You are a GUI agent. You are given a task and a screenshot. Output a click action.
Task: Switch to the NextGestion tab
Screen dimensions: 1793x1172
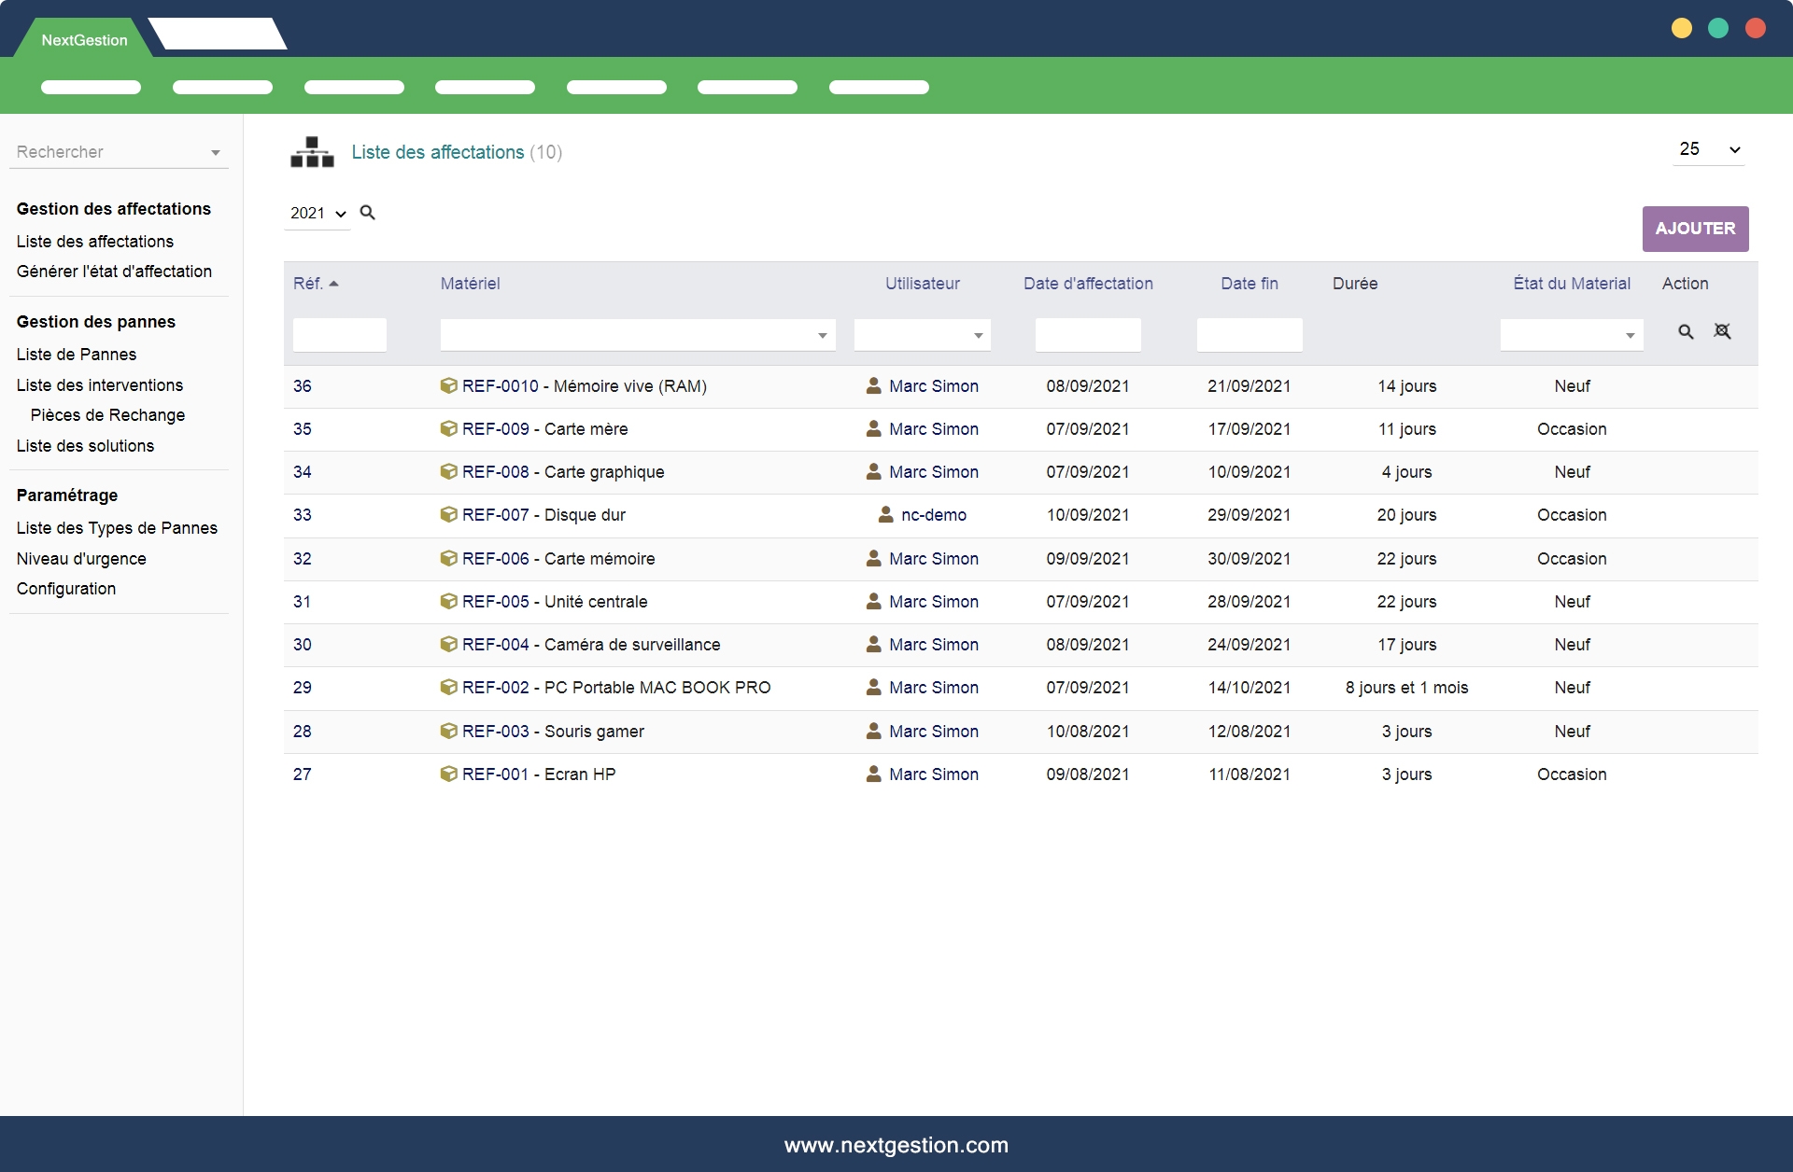pos(84,40)
